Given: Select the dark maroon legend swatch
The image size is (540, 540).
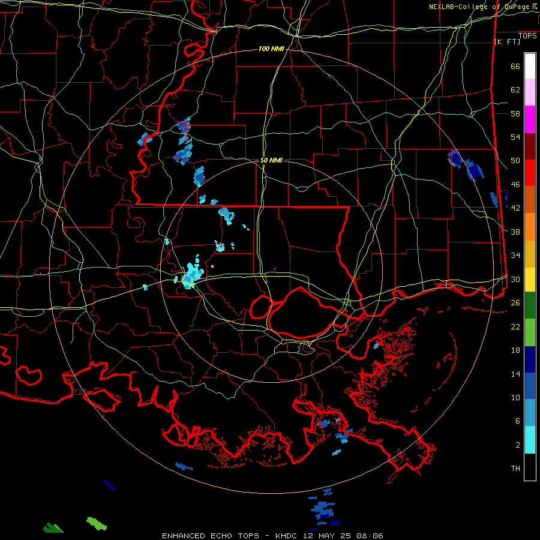Looking at the screenshot, I should coord(530,146).
